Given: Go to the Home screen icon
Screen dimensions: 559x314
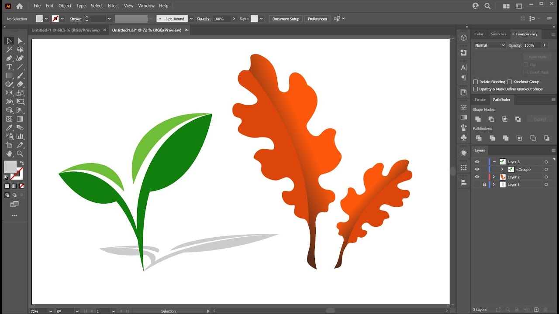Looking at the screenshot, I should click(19, 6).
